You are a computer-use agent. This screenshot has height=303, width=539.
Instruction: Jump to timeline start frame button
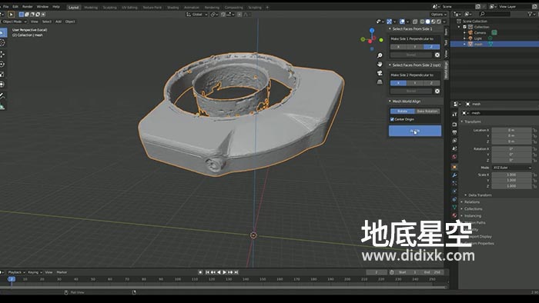[x=207, y=272]
